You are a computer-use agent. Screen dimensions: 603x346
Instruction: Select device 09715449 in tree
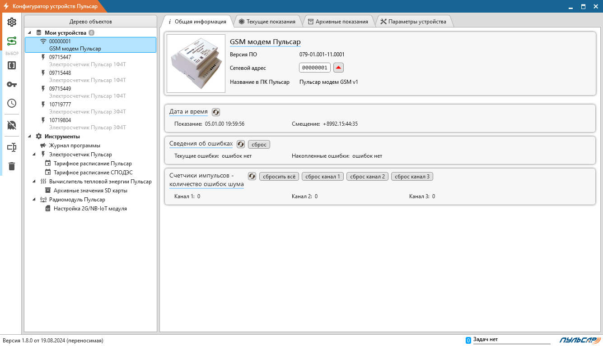90,92
